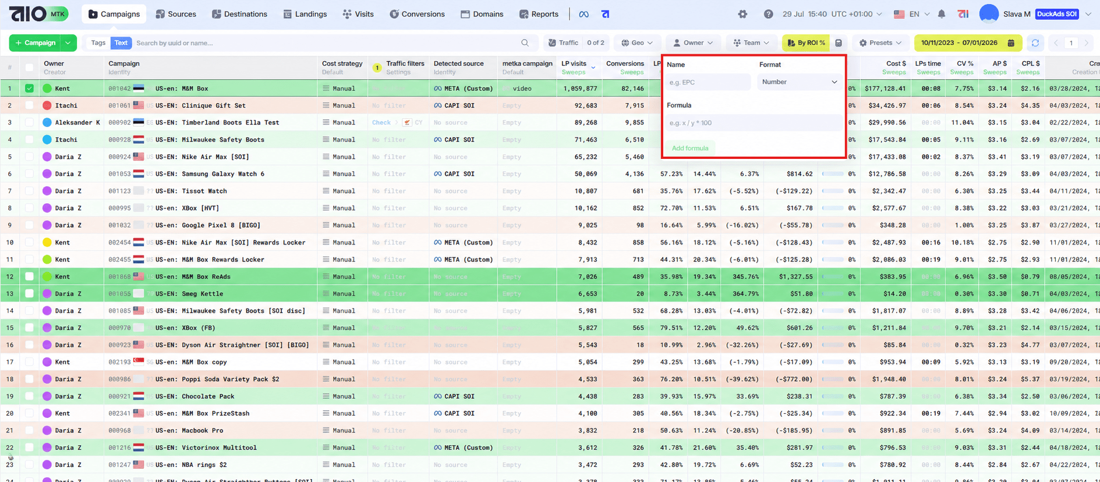
Task: Open the Destinations tab
Action: click(x=239, y=14)
